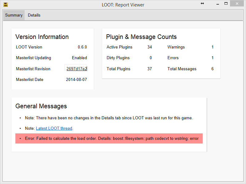Click the note about no Details tab changes
Image resolution: width=246 pixels, height=184 pixels.
109,118
